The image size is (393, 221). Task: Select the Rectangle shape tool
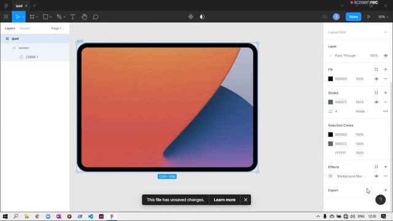click(45, 17)
